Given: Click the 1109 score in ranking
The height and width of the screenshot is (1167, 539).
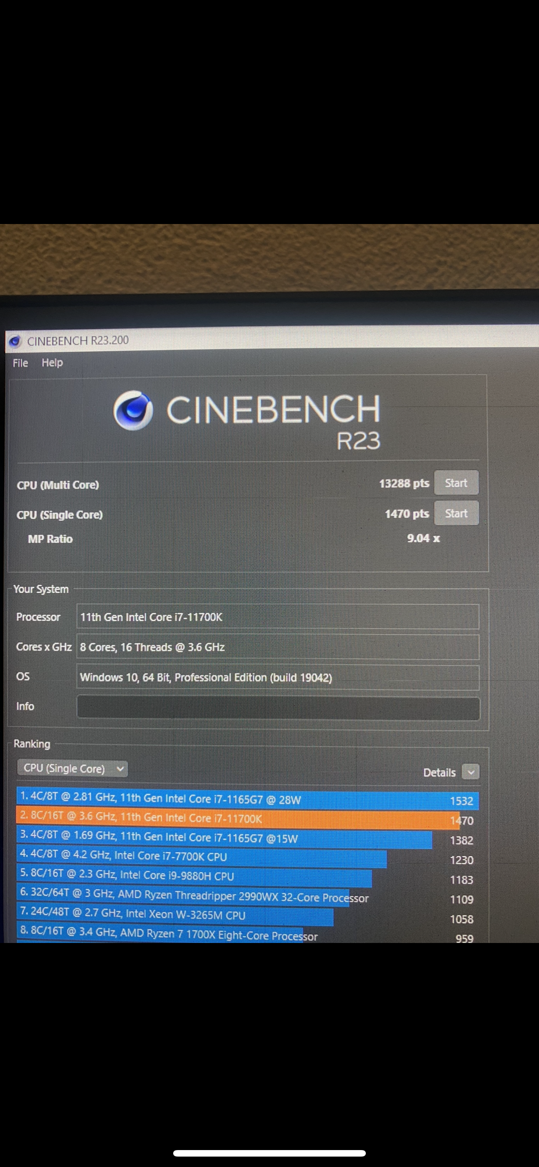Looking at the screenshot, I should [x=462, y=899].
